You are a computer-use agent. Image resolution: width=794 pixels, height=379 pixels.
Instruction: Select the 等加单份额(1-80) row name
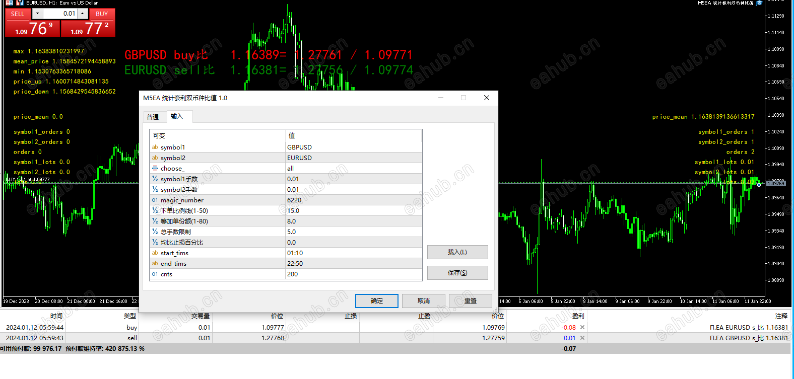tap(184, 221)
